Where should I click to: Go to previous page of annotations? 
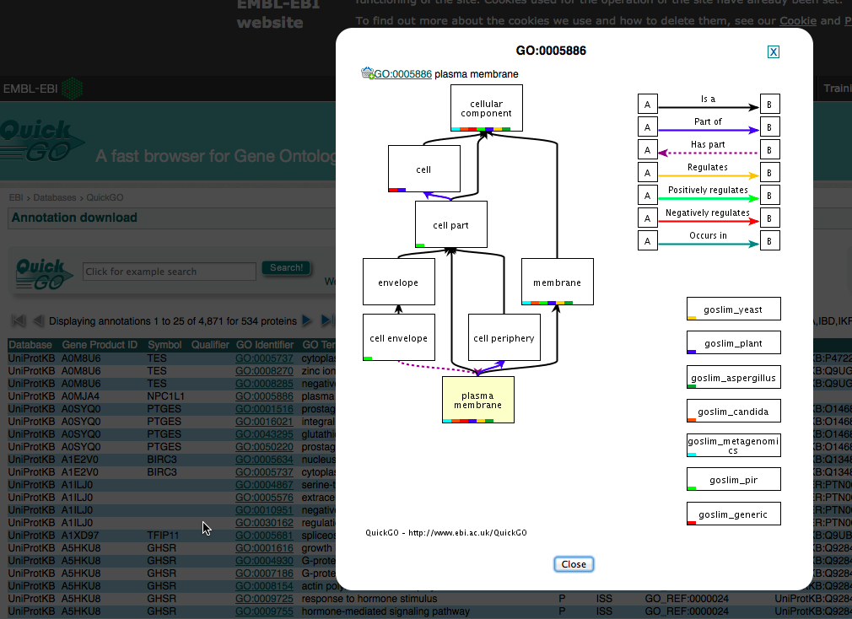click(38, 321)
